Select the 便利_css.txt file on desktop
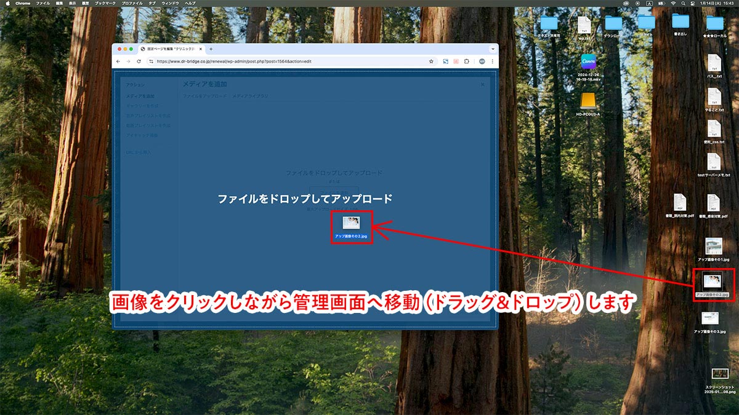The height and width of the screenshot is (415, 739). point(714,132)
